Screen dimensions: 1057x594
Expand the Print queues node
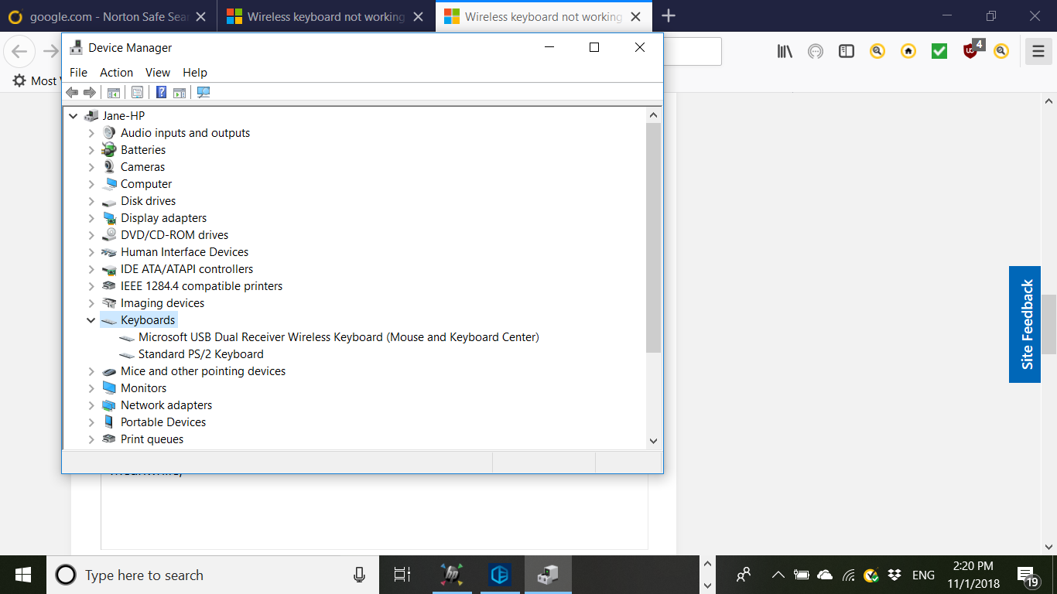click(91, 439)
